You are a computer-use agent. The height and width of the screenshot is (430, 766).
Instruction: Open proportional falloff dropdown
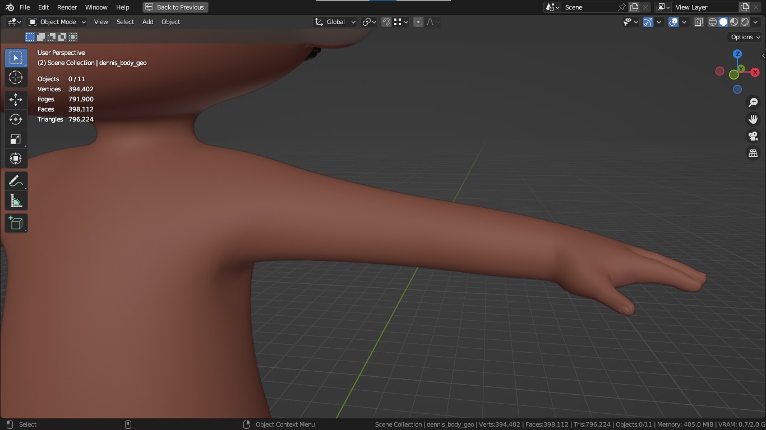[x=433, y=22]
